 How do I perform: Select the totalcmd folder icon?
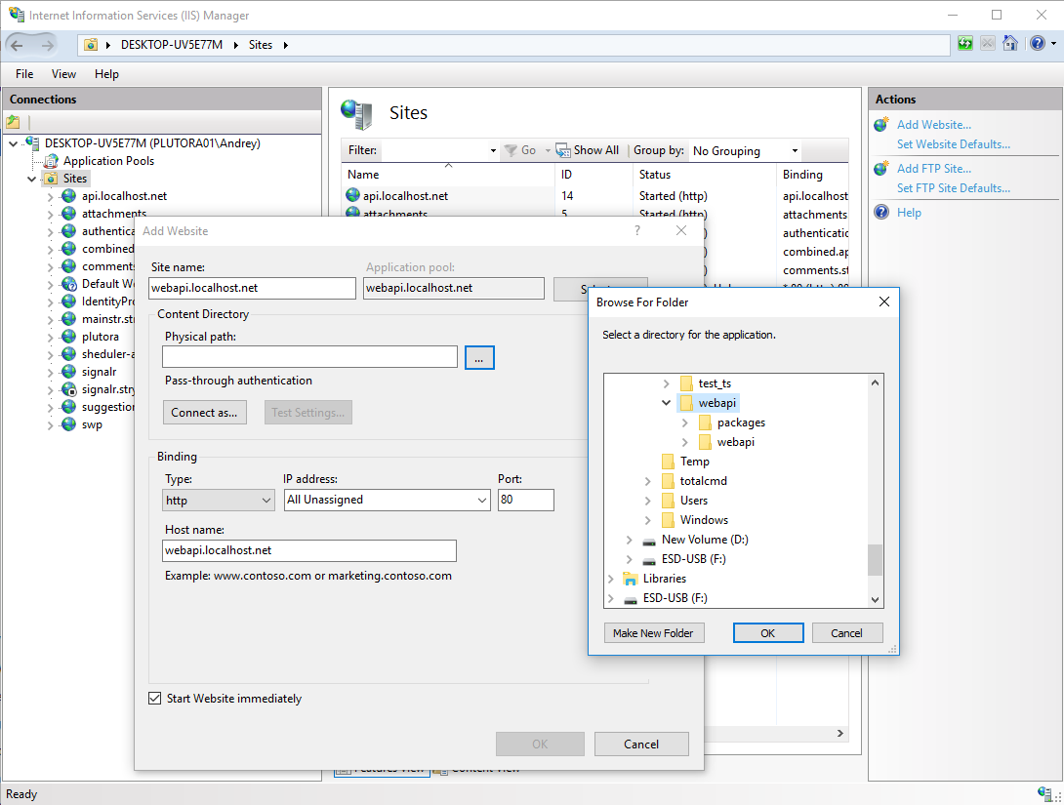coord(668,481)
